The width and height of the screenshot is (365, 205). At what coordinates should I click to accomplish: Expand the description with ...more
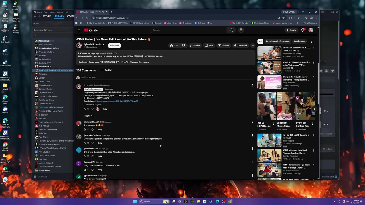click(146, 62)
